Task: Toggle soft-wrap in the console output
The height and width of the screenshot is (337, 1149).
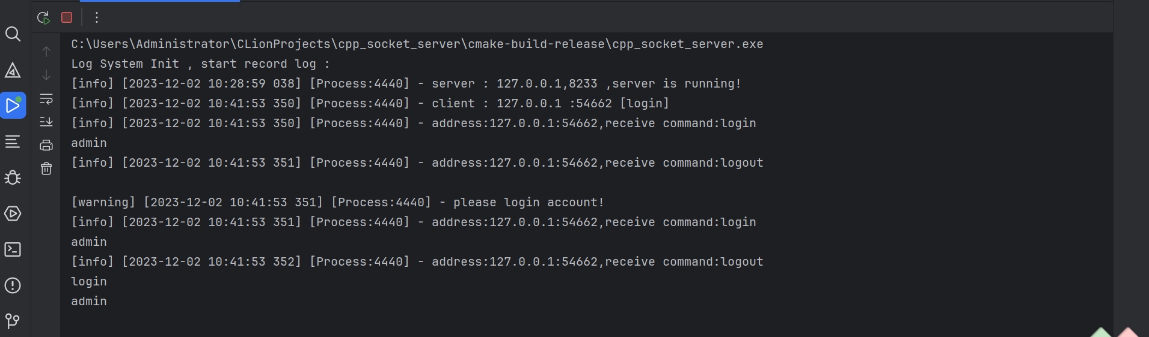Action: coord(46,98)
